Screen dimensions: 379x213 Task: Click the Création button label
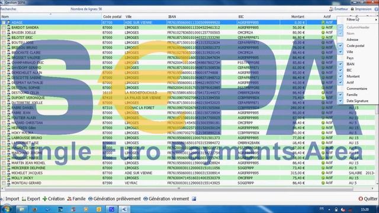(56, 199)
